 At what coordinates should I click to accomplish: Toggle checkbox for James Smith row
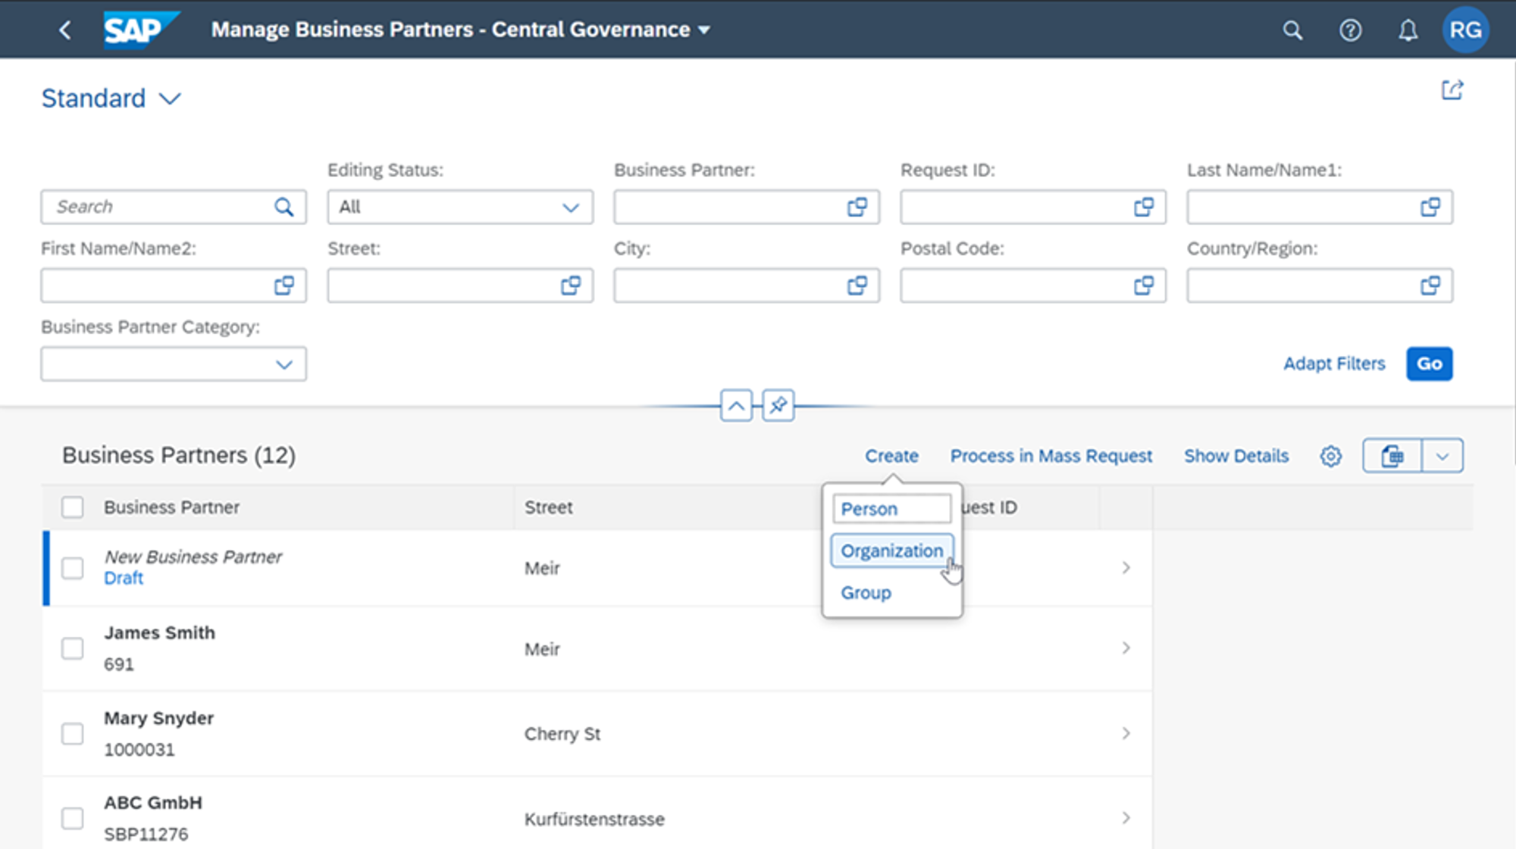coord(72,647)
